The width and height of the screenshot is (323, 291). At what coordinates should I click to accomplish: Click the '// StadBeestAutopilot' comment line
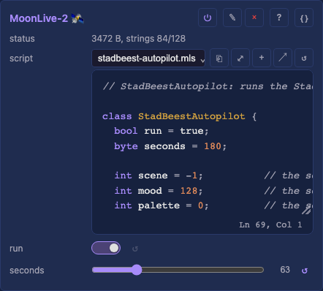coord(208,86)
